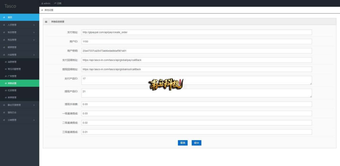Expand the 分销管理 chevron
The width and height of the screenshot is (340, 166).
coord(34,120)
